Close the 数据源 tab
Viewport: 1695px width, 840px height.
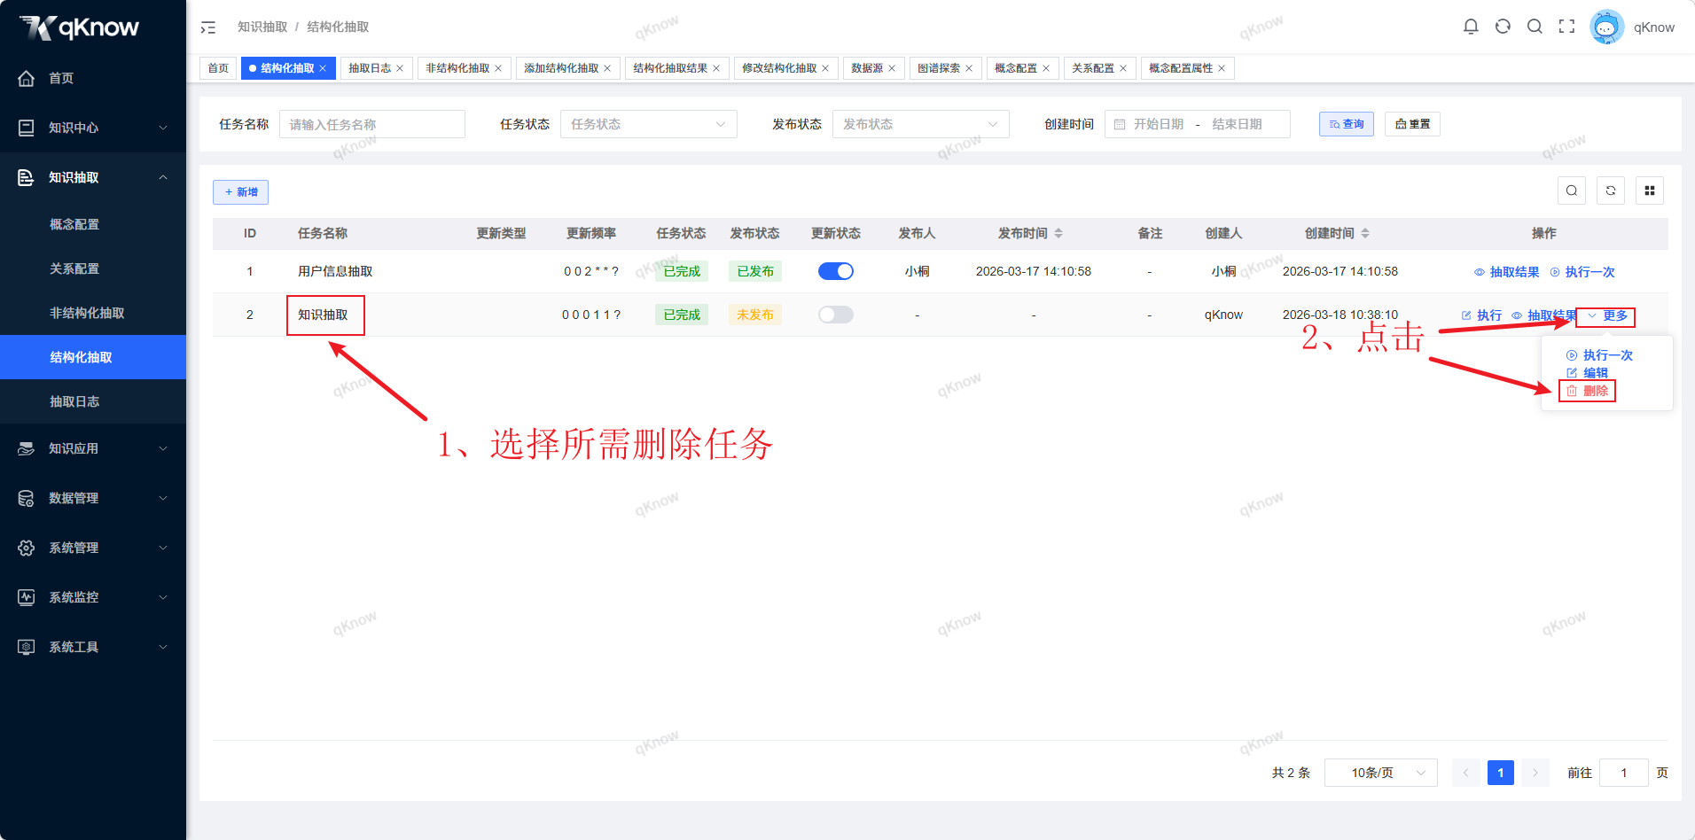892,68
